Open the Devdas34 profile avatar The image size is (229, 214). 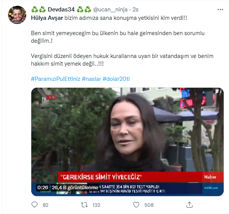[x=17, y=15]
